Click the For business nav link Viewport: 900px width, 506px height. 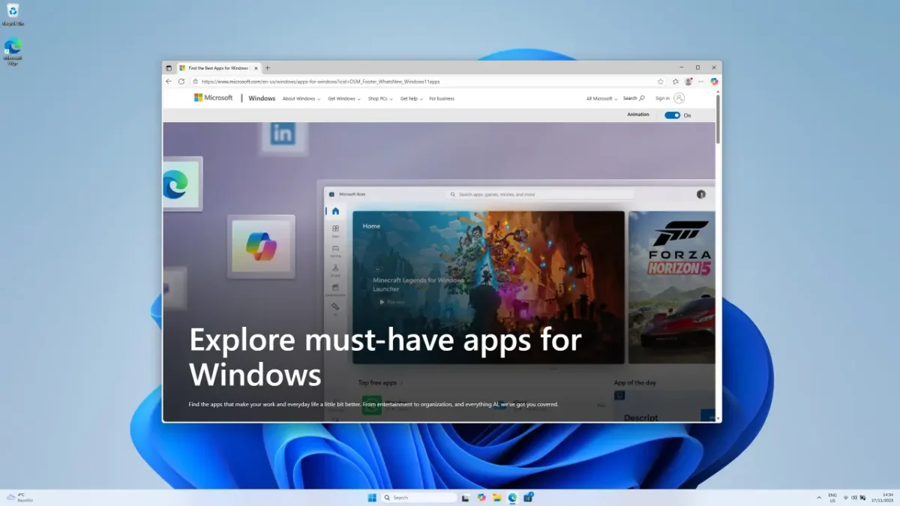click(442, 99)
